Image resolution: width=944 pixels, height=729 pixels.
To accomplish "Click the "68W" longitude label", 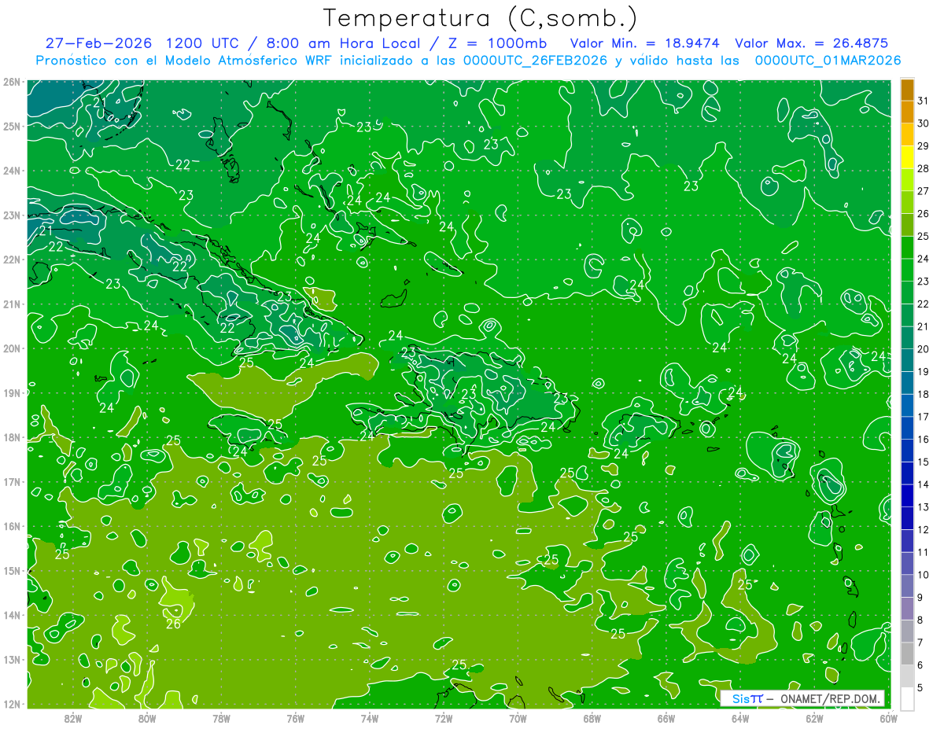I will point(592,717).
